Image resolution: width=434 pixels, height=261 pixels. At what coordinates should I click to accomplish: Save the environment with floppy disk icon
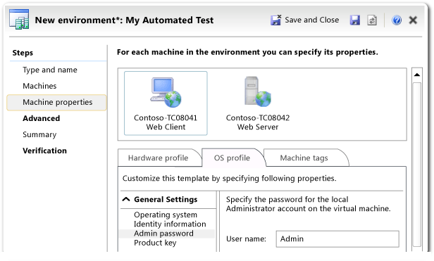[355, 20]
